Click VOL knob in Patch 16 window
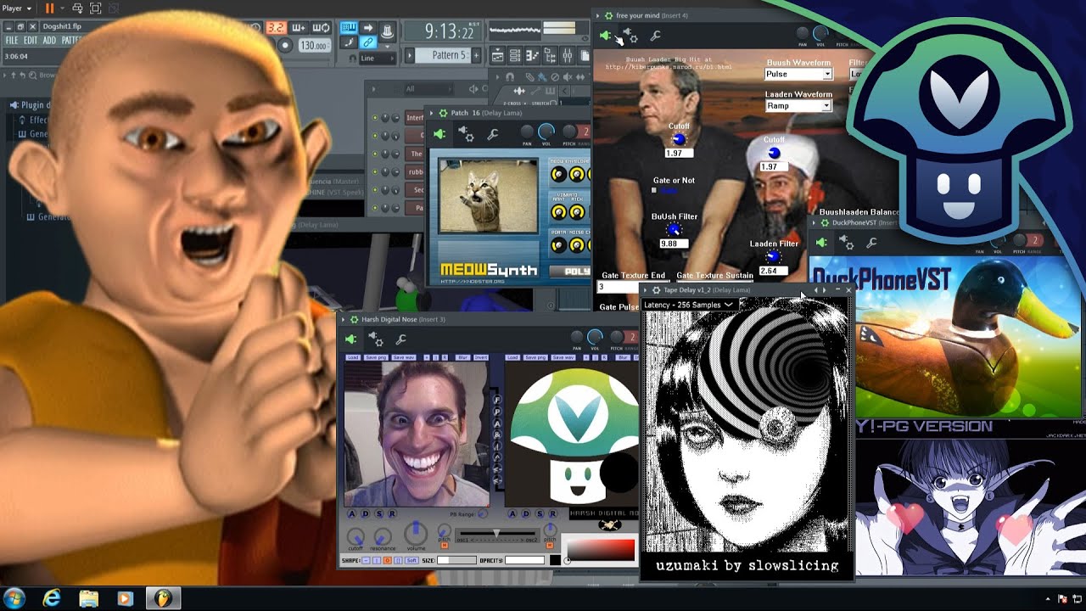 coord(546,132)
